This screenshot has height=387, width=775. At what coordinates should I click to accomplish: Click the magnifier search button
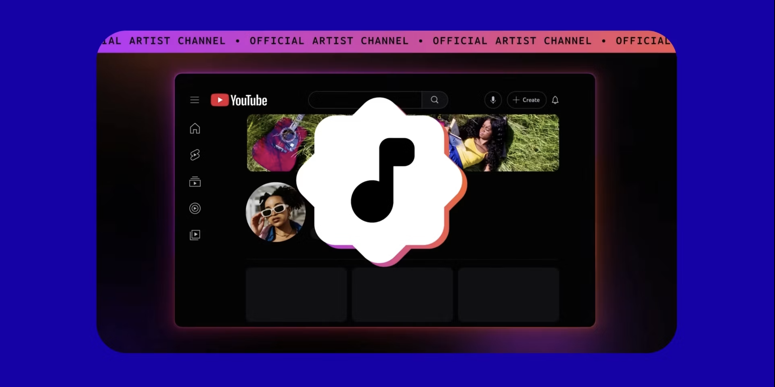[x=435, y=100]
